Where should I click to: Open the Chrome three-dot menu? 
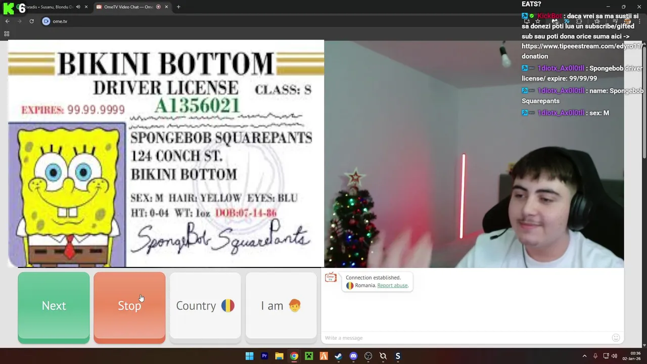pos(639,21)
